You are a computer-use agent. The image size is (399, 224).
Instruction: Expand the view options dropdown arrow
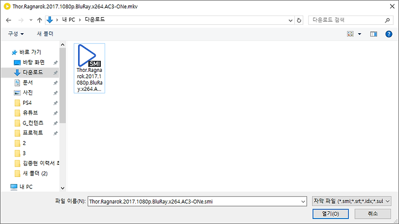pyautogui.click(x=360, y=34)
